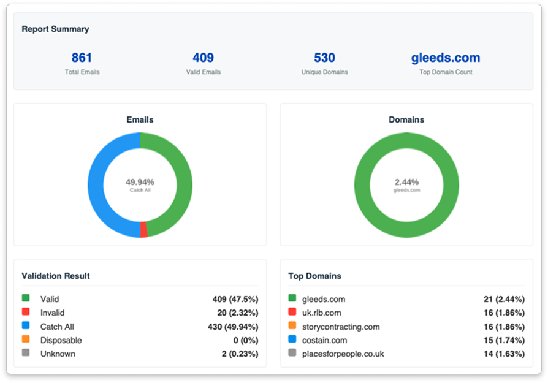Click the blue Catch All legend swatch
The image size is (548, 383).
click(26, 327)
